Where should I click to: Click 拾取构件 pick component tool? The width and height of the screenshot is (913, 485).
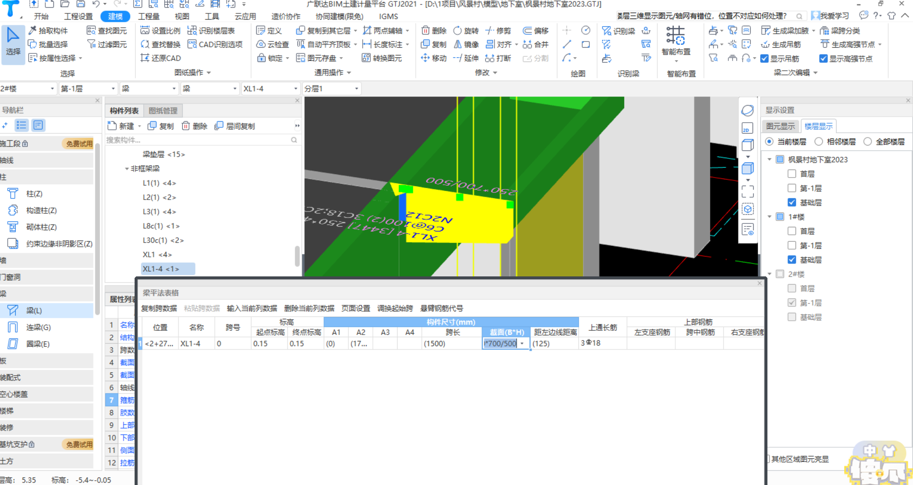pyautogui.click(x=48, y=31)
